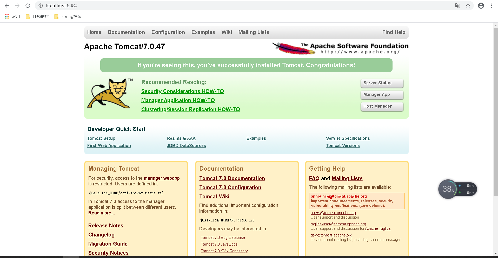Open First Web Application link
This screenshot has width=498, height=258.
pyautogui.click(x=109, y=146)
